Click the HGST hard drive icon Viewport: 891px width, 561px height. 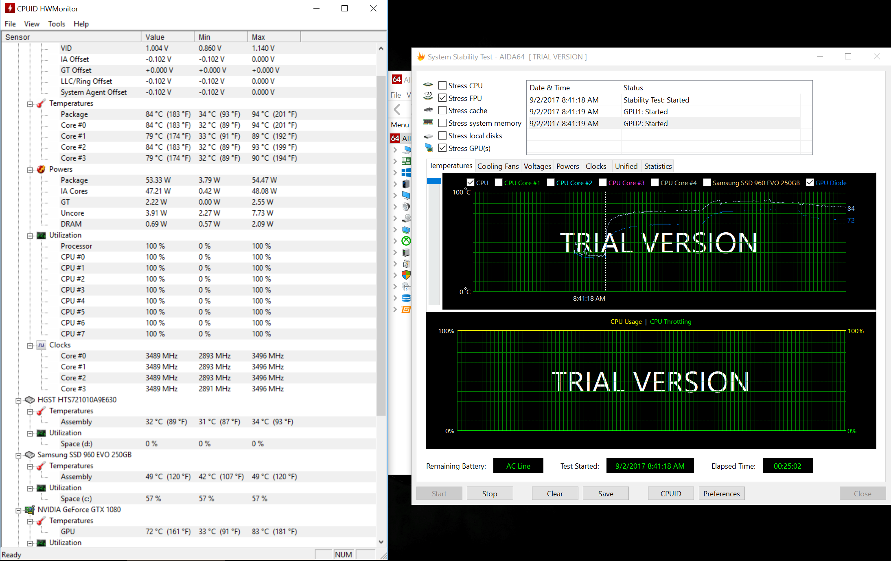click(x=30, y=400)
